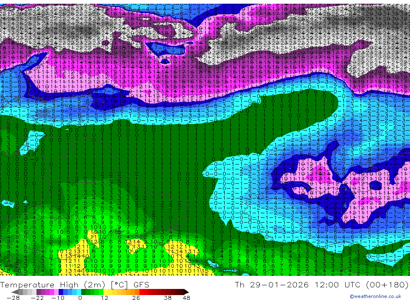
Task: Click the dark right arrow end of the color scale
Action: point(187,292)
